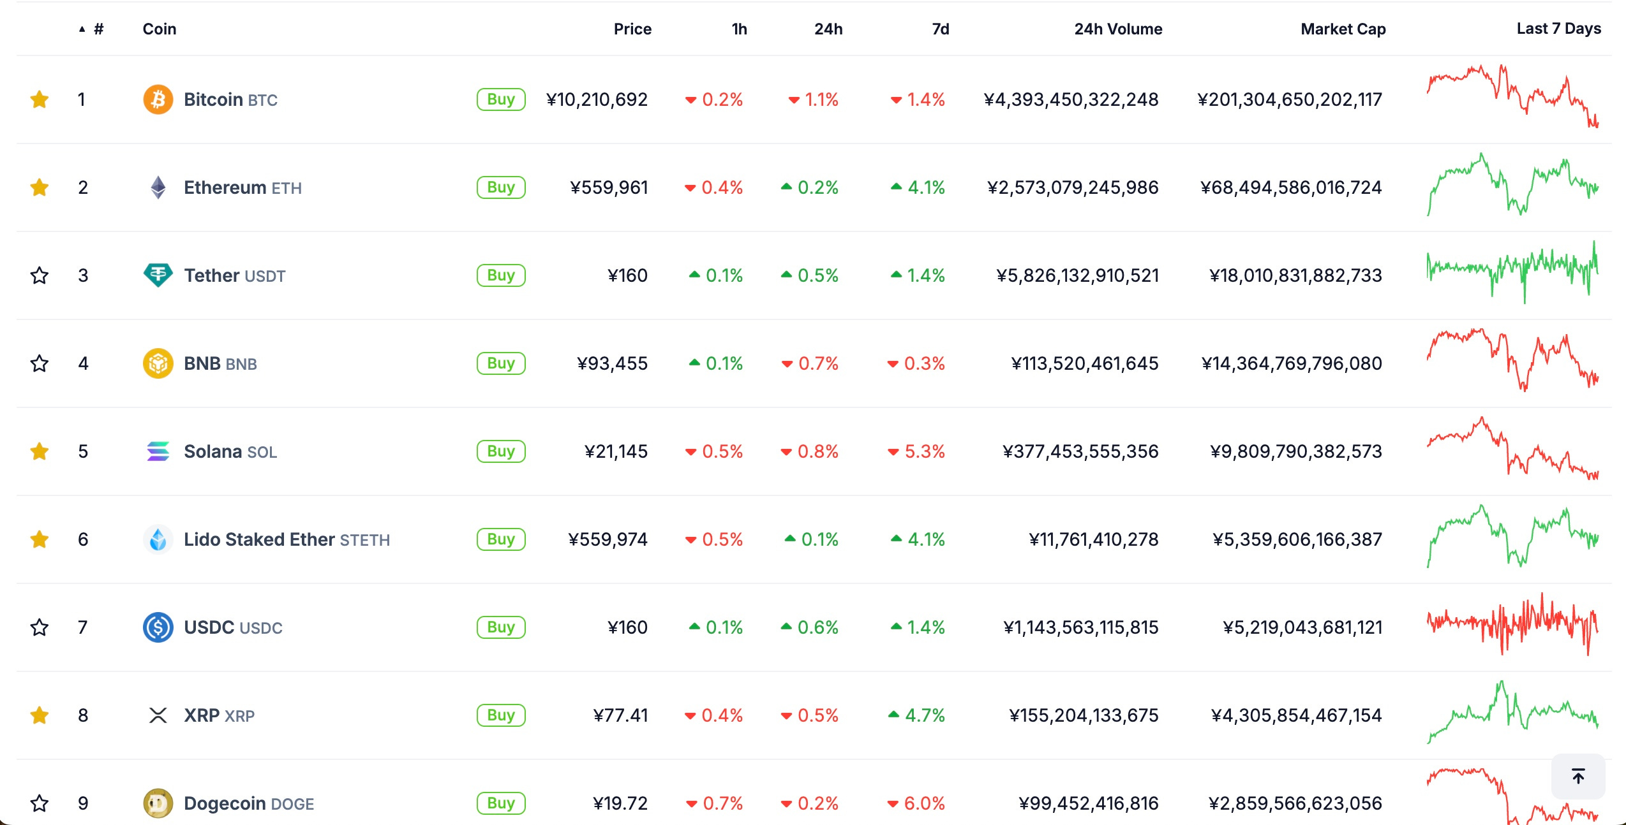Open Ethereum 7-day sparkline chart
The width and height of the screenshot is (1626, 825).
[x=1513, y=184]
